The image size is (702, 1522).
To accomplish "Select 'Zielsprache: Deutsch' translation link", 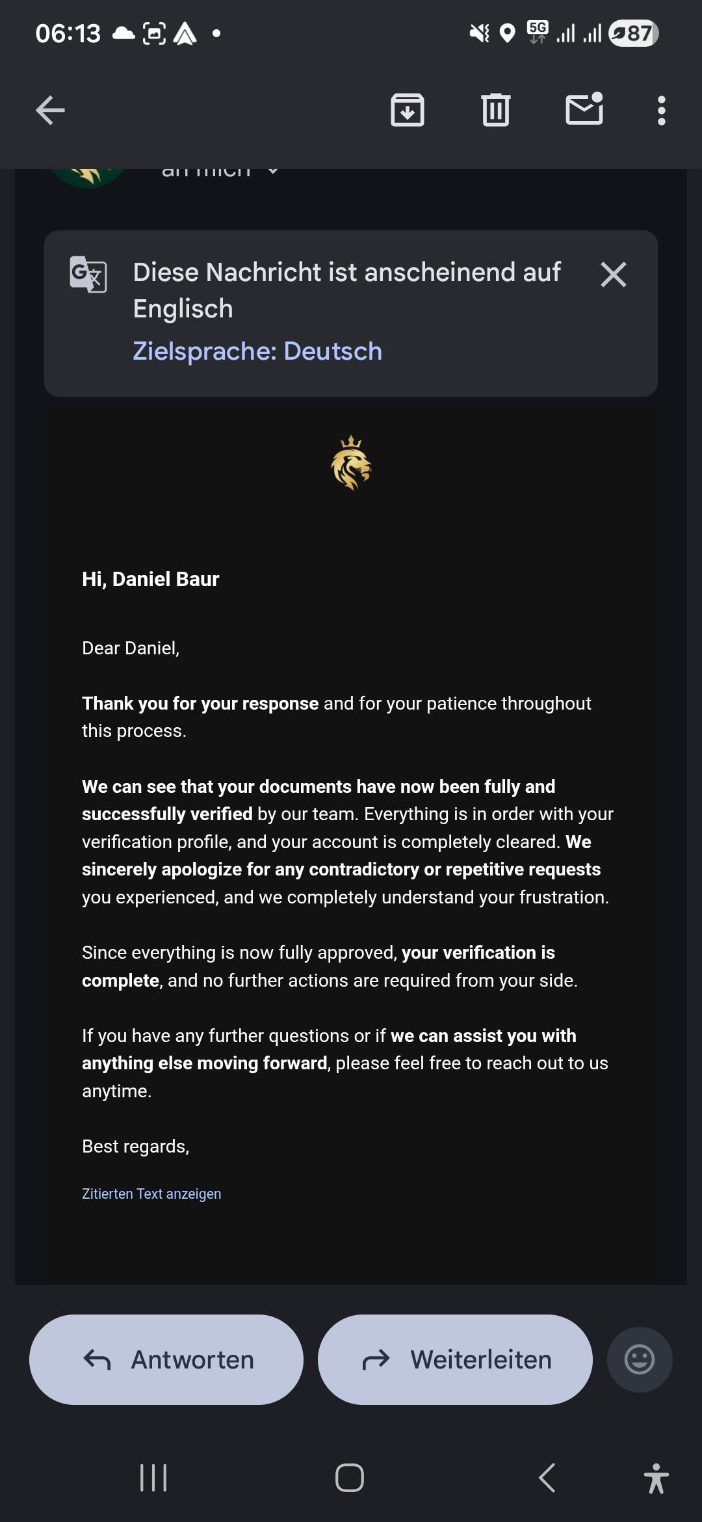I will click(x=257, y=351).
